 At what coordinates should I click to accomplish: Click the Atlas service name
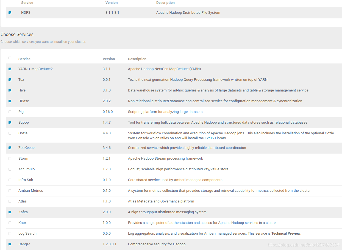(23, 201)
